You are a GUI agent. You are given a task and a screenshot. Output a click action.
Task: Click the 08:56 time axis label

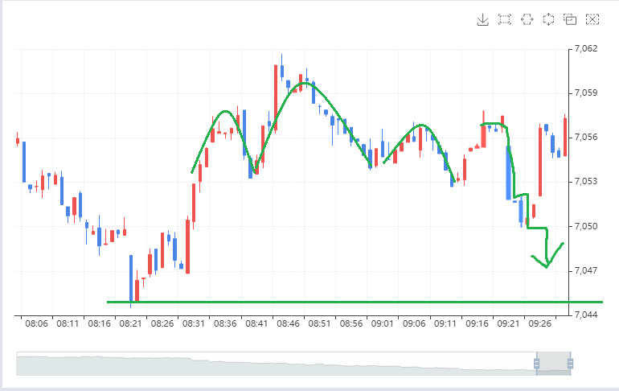coord(351,324)
